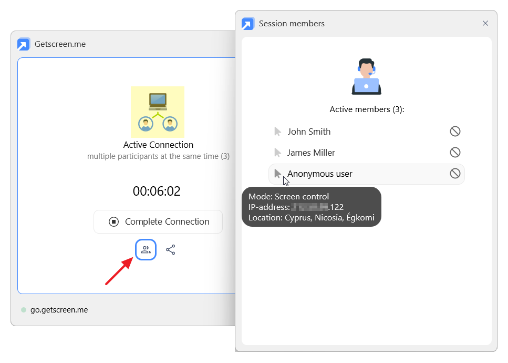Kick the Anonymous user via block icon
508x363 pixels.
point(455,174)
